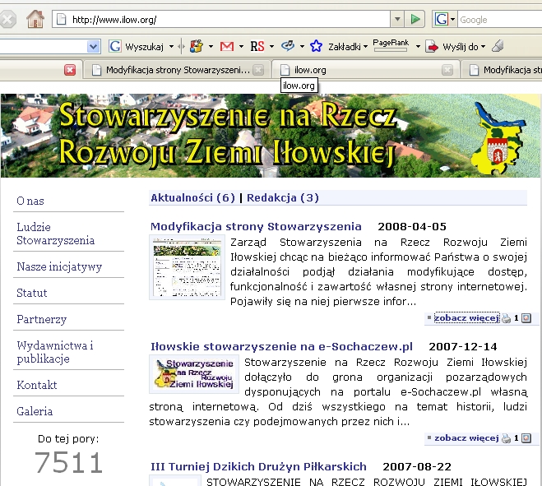The height and width of the screenshot is (486, 542).
Task: Click the Google toolbar G search icon
Action: [115, 46]
